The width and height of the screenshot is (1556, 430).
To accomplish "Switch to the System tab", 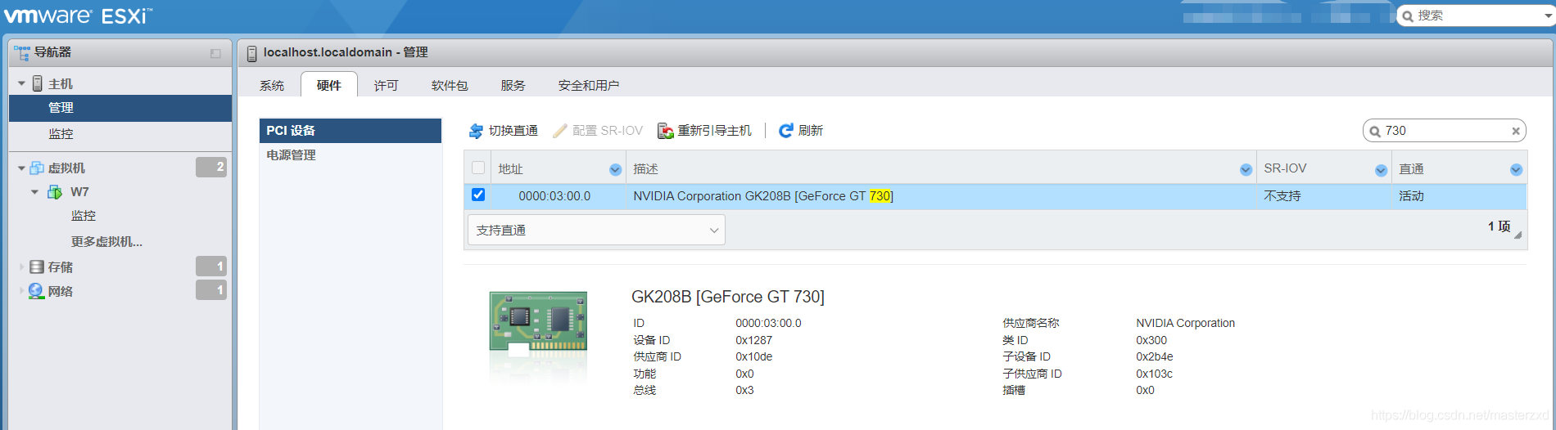I will coord(272,85).
